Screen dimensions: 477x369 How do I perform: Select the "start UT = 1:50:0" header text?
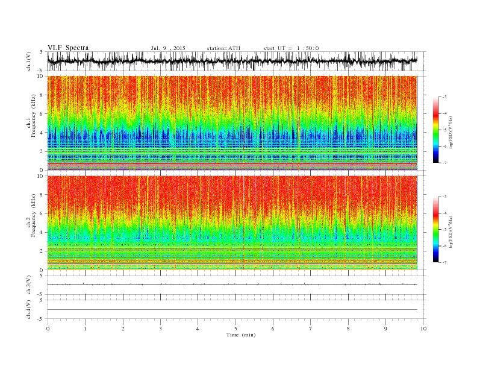(291, 48)
